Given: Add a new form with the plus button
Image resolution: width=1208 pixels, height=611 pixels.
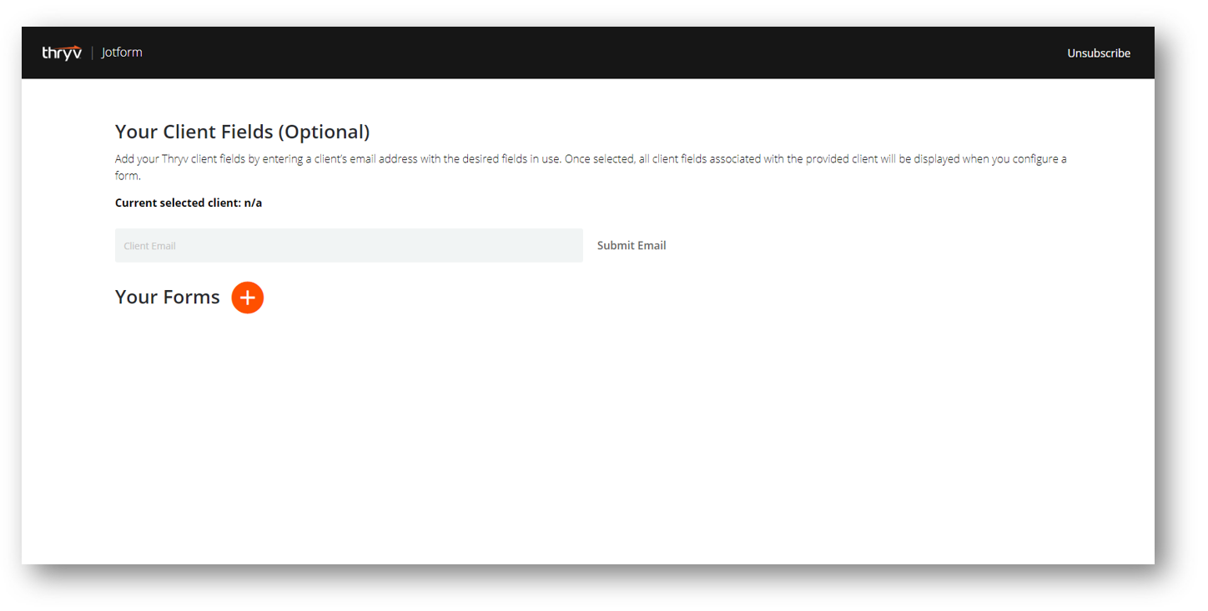Looking at the screenshot, I should click(x=247, y=298).
